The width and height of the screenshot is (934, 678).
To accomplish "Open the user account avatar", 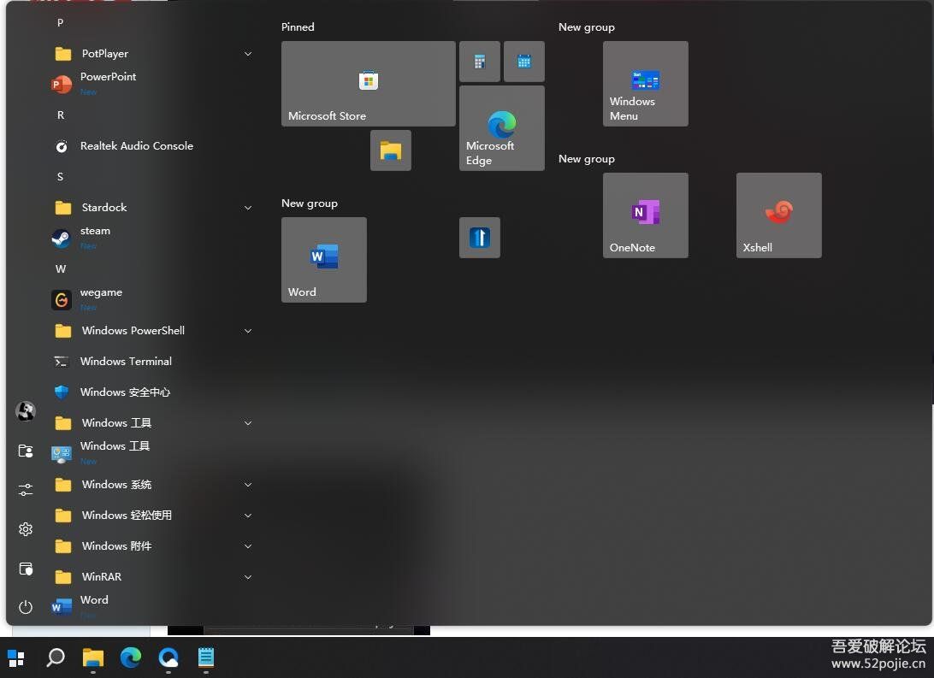I will 26,410.
